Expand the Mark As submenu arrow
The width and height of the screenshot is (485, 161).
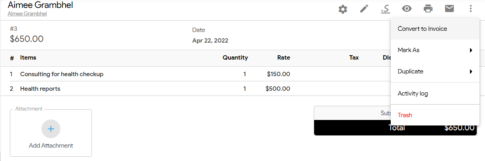pyautogui.click(x=471, y=50)
